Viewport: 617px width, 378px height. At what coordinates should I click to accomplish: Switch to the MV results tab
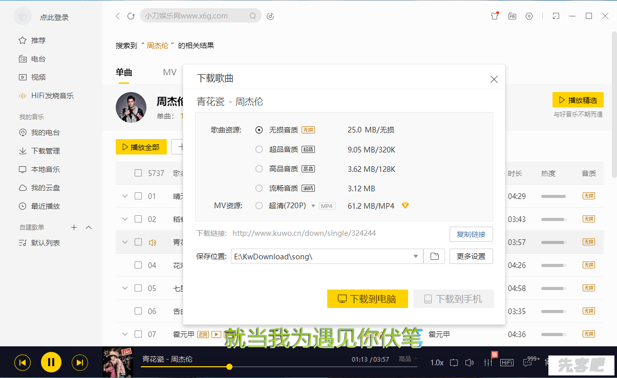point(169,72)
